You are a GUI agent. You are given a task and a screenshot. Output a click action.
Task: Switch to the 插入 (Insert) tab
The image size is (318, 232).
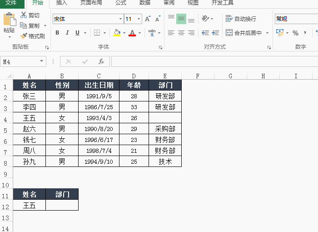(x=61, y=3)
